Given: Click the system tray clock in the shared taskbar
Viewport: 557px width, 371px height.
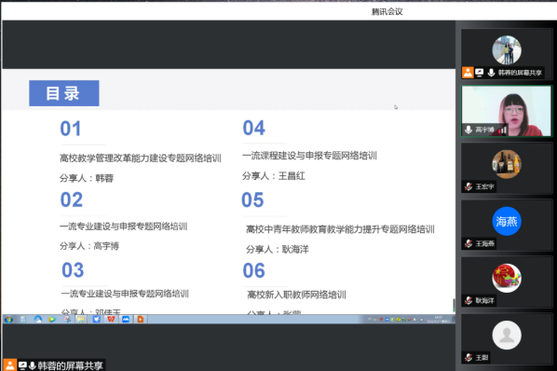Looking at the screenshot, I should pos(438,319).
